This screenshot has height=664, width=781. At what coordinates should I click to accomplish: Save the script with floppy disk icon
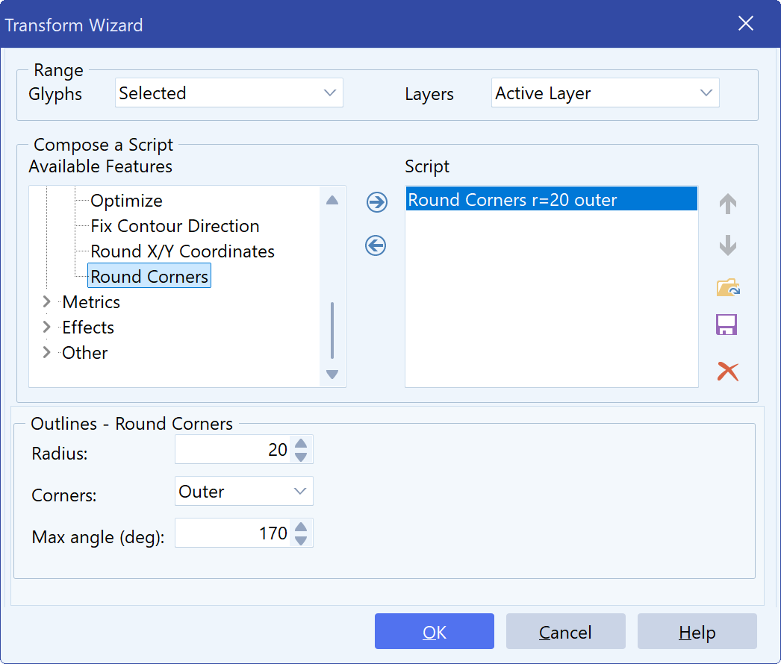tap(726, 325)
